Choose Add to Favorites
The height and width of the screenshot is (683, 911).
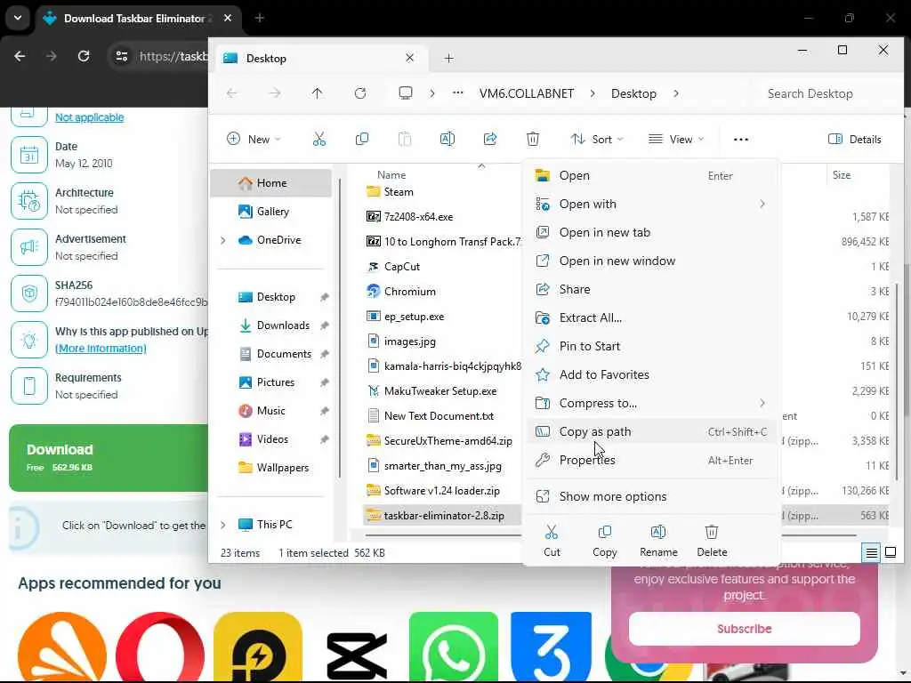point(652,374)
